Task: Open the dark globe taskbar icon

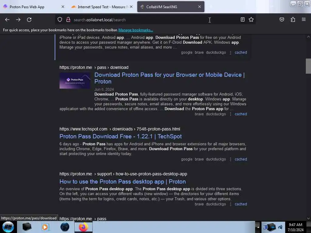Action: coord(65,227)
